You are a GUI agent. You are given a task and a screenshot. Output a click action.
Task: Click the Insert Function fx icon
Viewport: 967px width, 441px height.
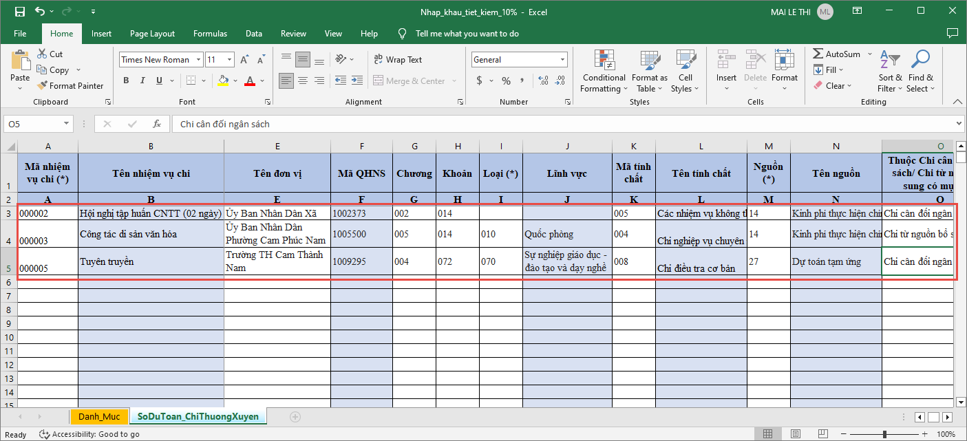click(157, 125)
